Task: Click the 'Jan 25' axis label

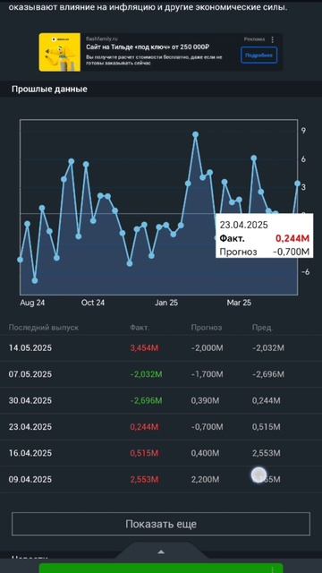Action: tap(166, 303)
